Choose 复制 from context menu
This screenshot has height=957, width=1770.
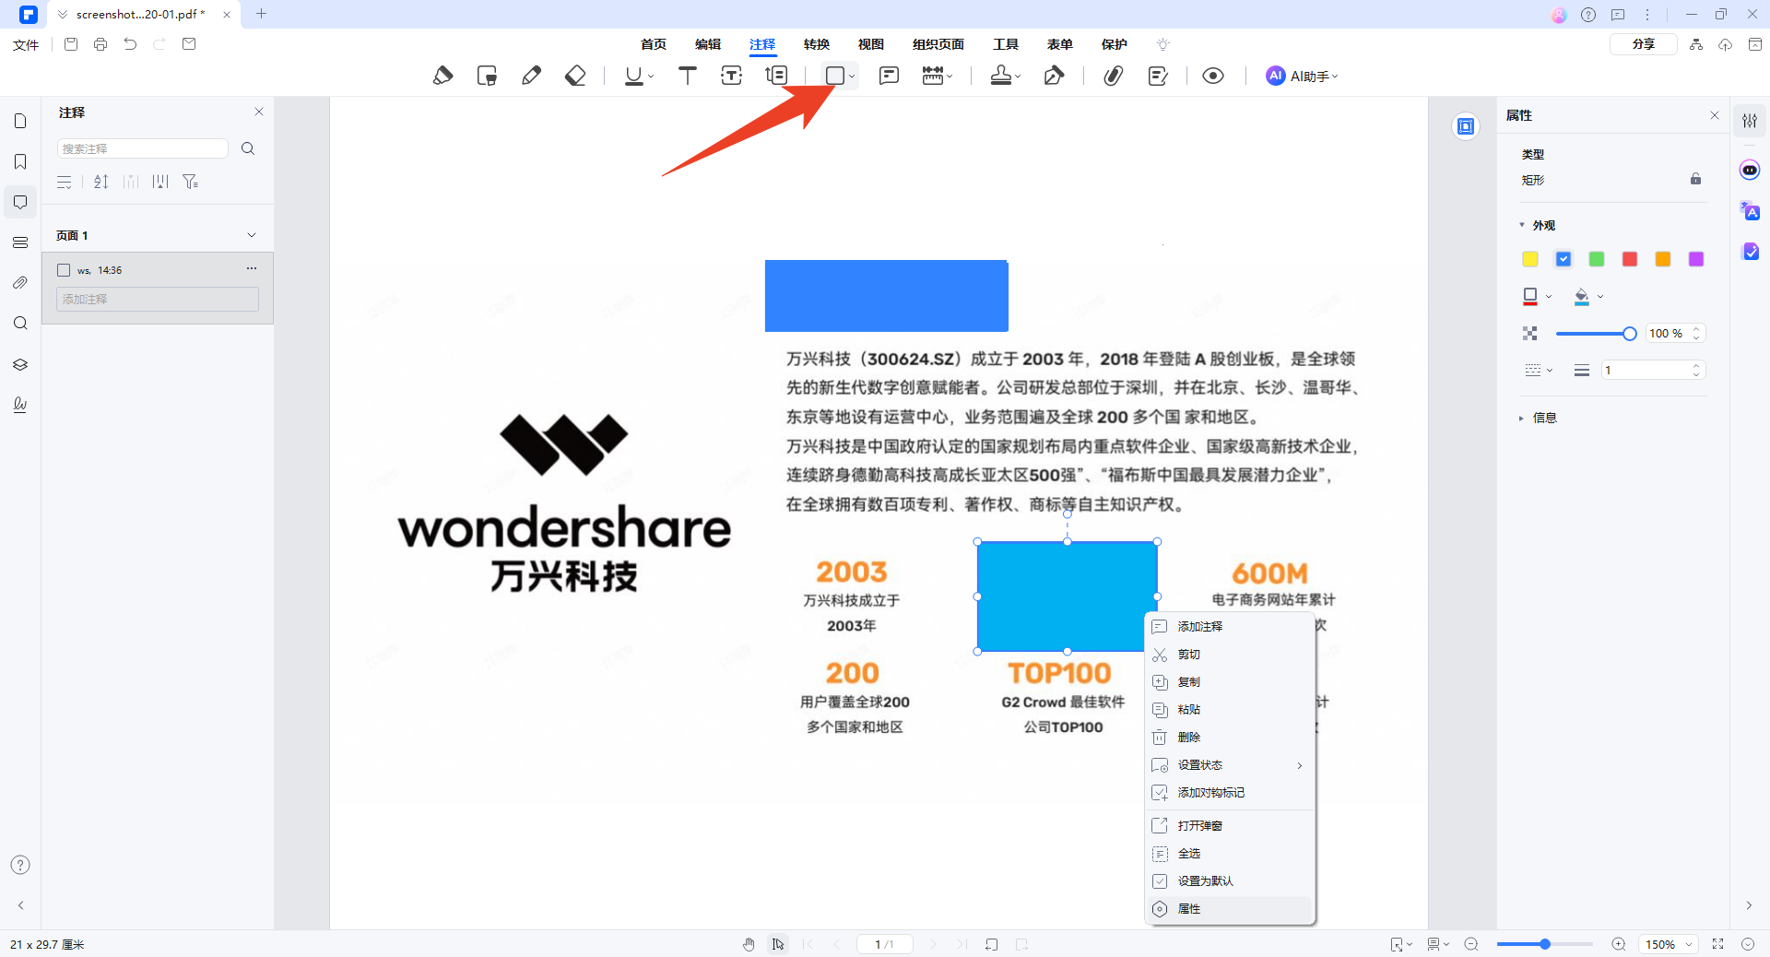(x=1230, y=682)
